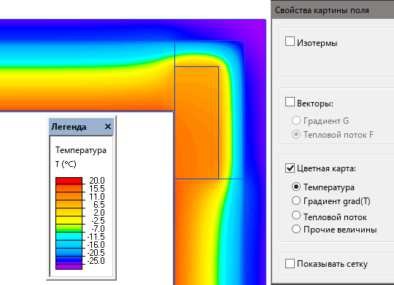Viewport: 394px width, 285px height.
Task: Click the Свойства картины поля title bar
Action: [x=333, y=10]
